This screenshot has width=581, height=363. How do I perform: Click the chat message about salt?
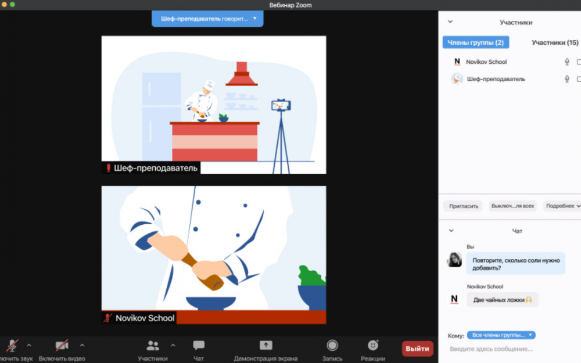pos(516,264)
